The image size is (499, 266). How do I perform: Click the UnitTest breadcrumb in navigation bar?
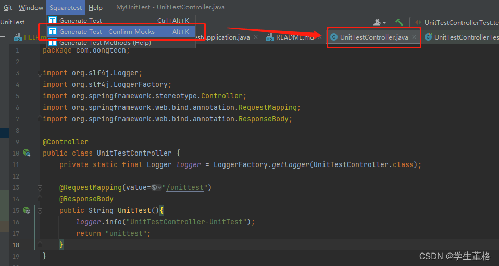click(13, 22)
